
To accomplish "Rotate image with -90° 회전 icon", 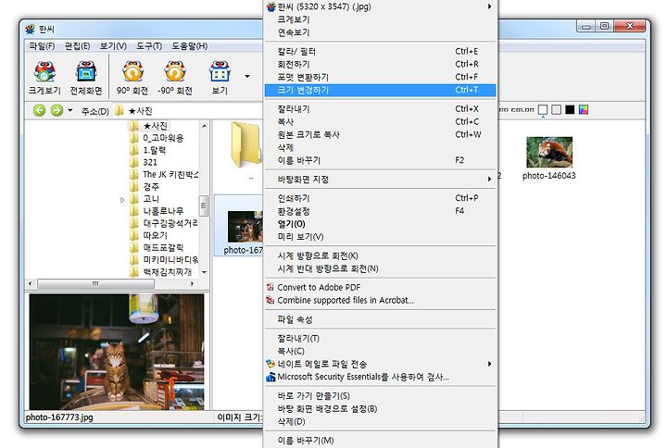I will pos(175,78).
